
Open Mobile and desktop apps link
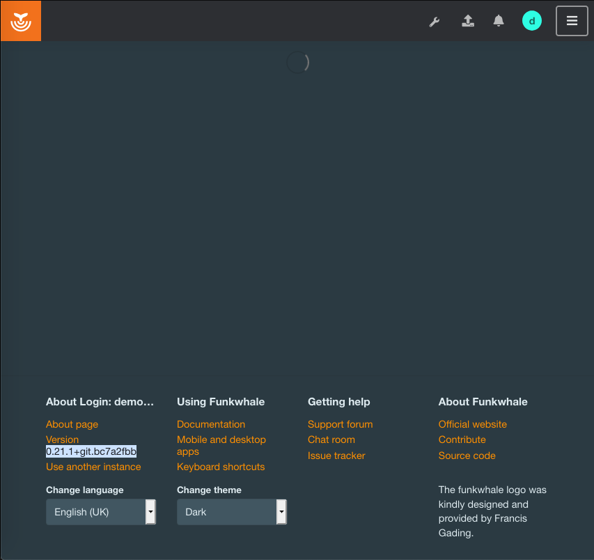[x=221, y=445]
